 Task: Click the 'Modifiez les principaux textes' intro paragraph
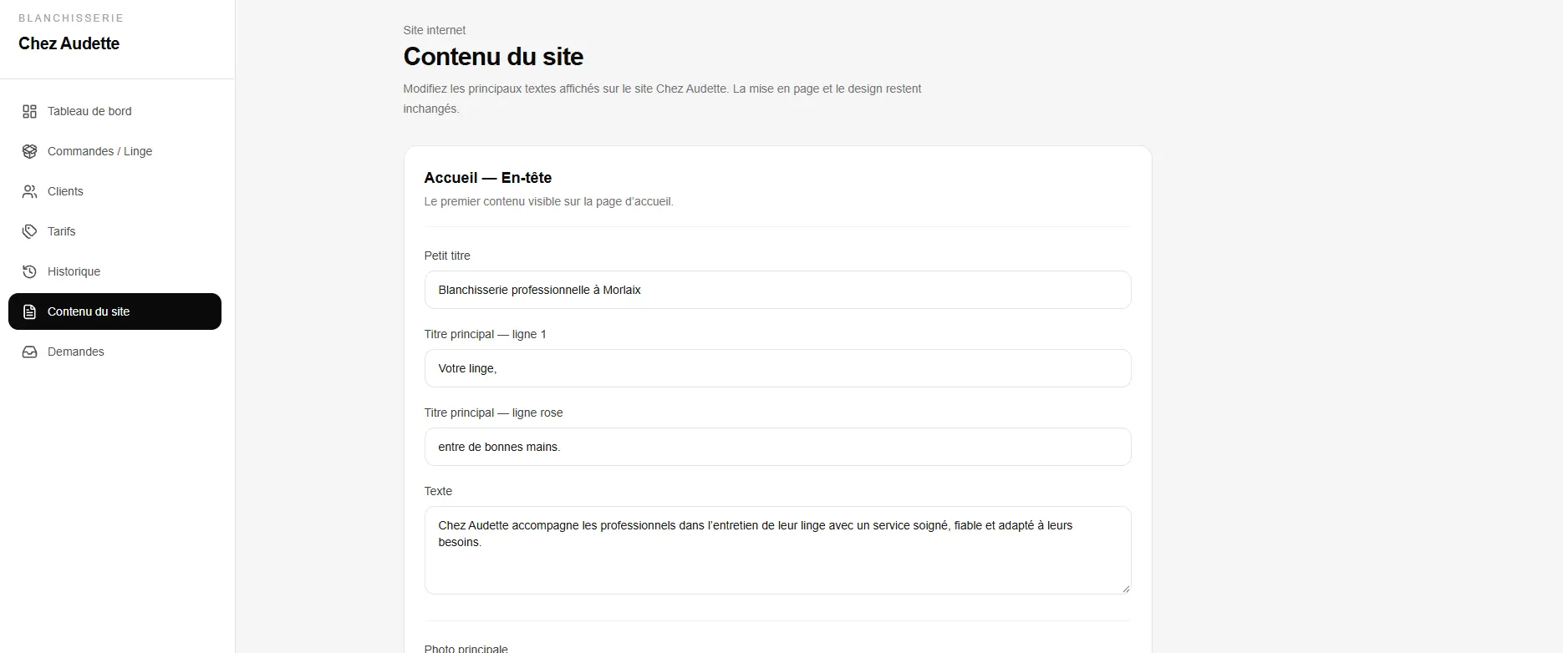pos(662,99)
